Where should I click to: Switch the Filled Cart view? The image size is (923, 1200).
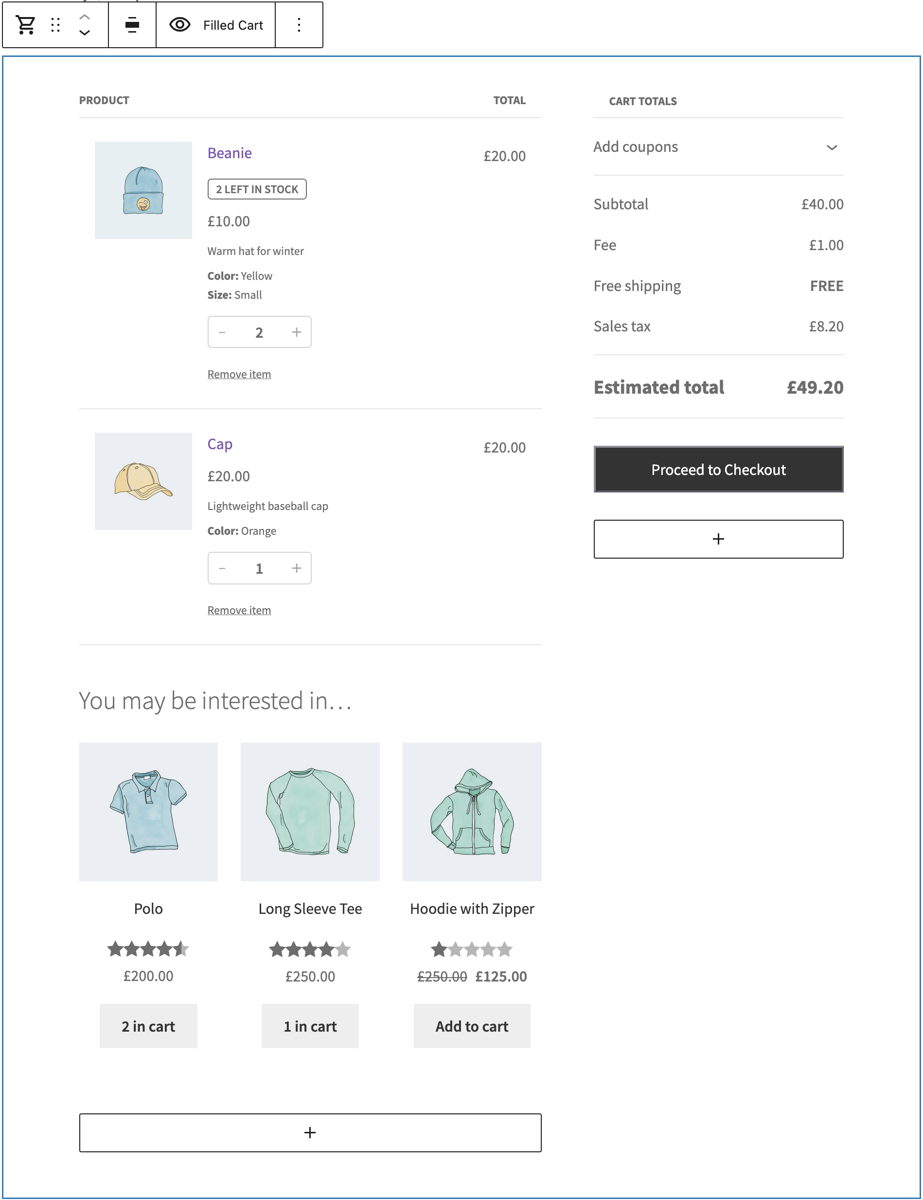click(216, 25)
